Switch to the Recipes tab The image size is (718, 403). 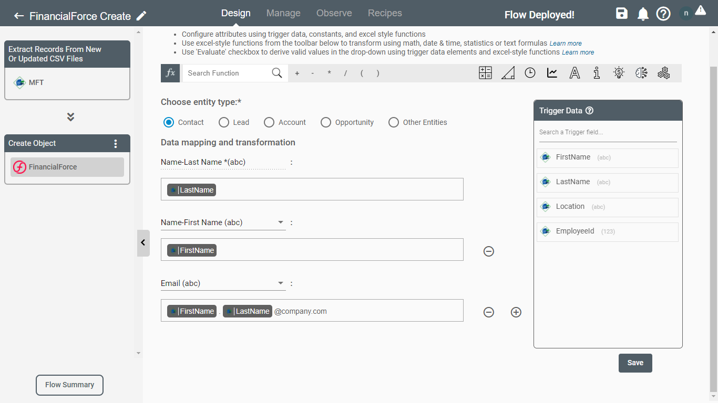coord(385,13)
